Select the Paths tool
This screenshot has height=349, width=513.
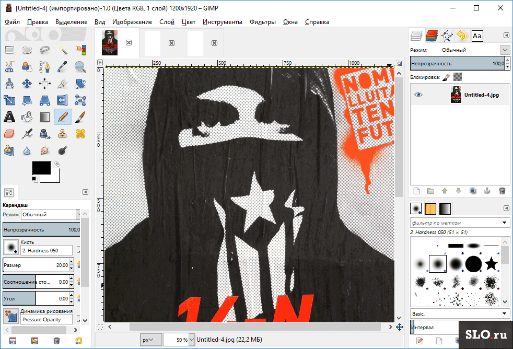(x=44, y=67)
